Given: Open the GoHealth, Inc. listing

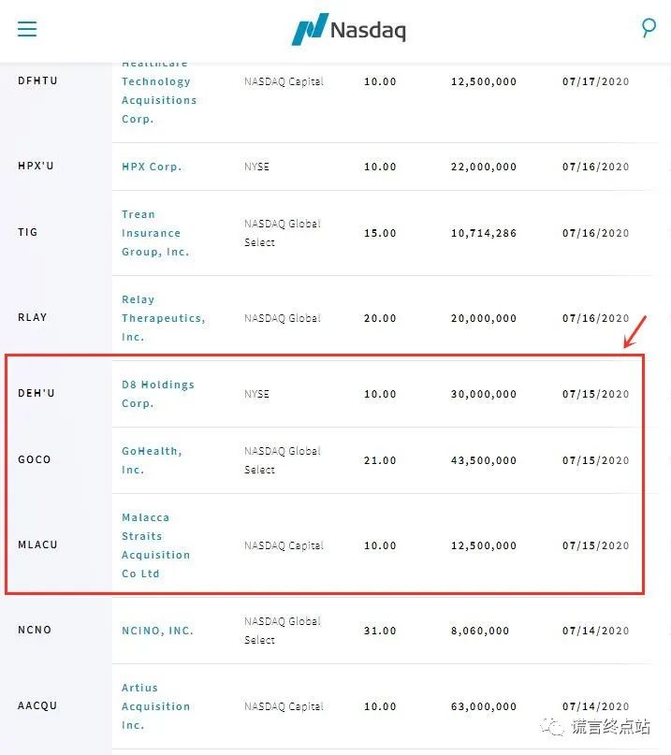Looking at the screenshot, I should pyautogui.click(x=152, y=460).
